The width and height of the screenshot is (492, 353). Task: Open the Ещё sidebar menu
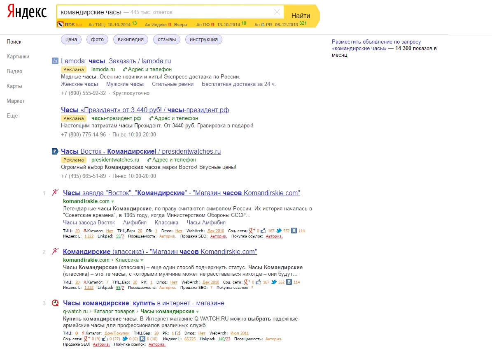pos(12,115)
